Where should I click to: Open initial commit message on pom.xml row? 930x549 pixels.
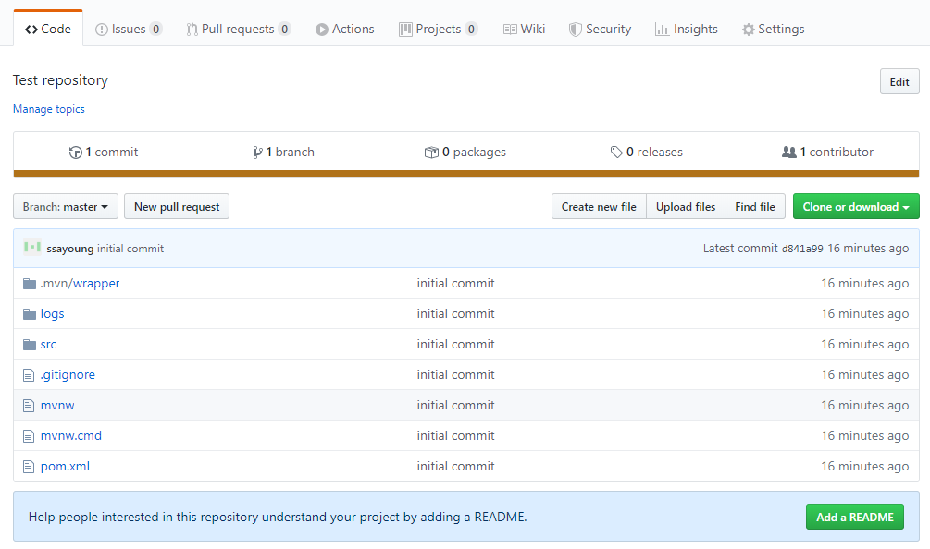point(455,467)
